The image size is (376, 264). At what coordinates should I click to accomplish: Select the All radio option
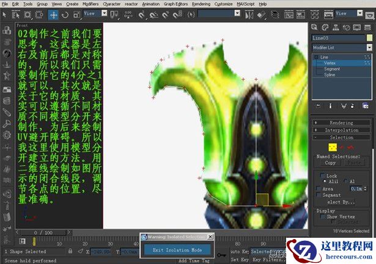click(345, 181)
